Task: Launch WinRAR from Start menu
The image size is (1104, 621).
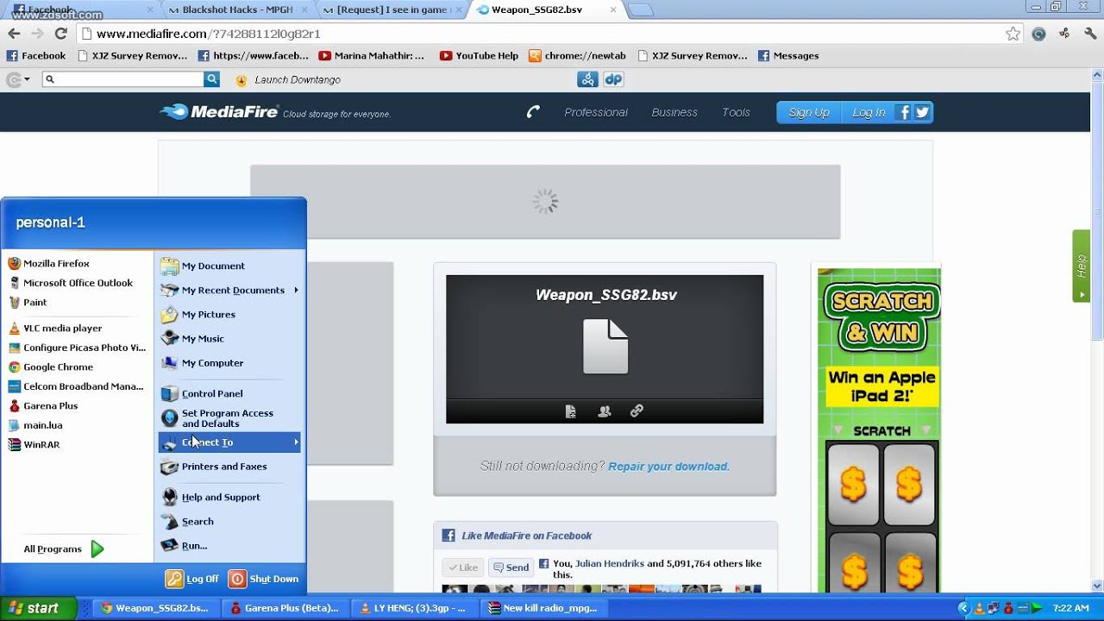Action: (x=34, y=444)
